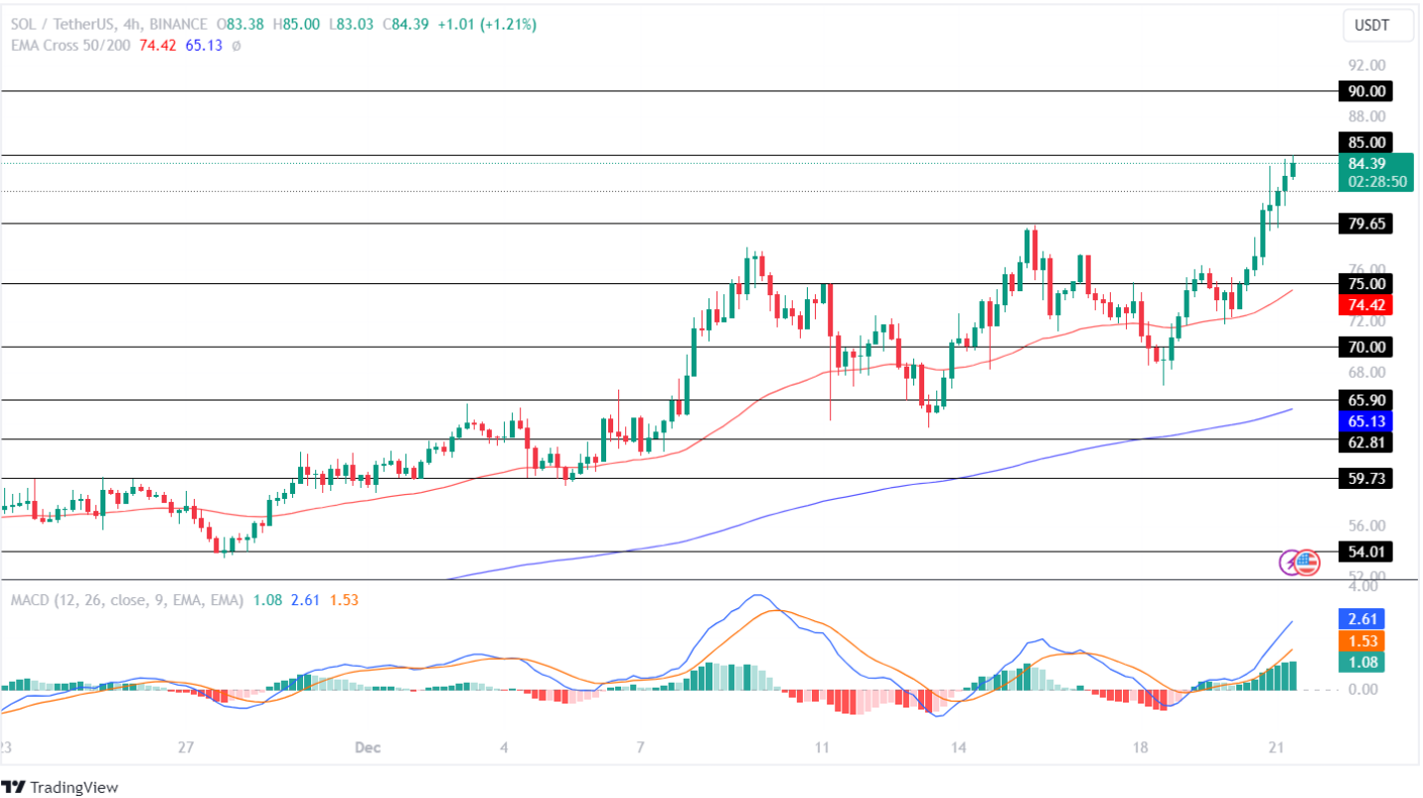Image resolution: width=1423 pixels, height=798 pixels.
Task: Click the current price 84.39 label
Action: click(1367, 164)
